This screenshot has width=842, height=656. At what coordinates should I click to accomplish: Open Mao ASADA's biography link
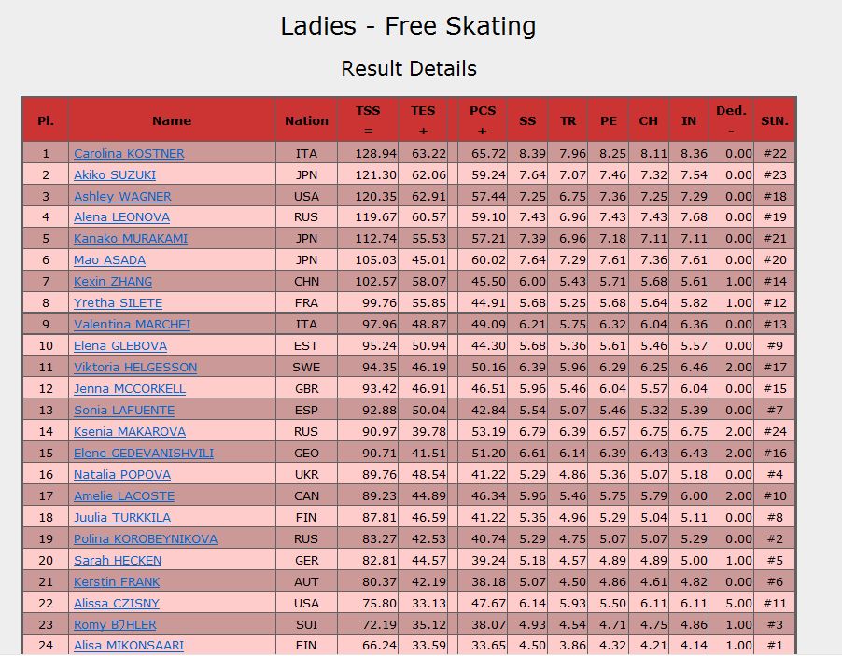[109, 260]
